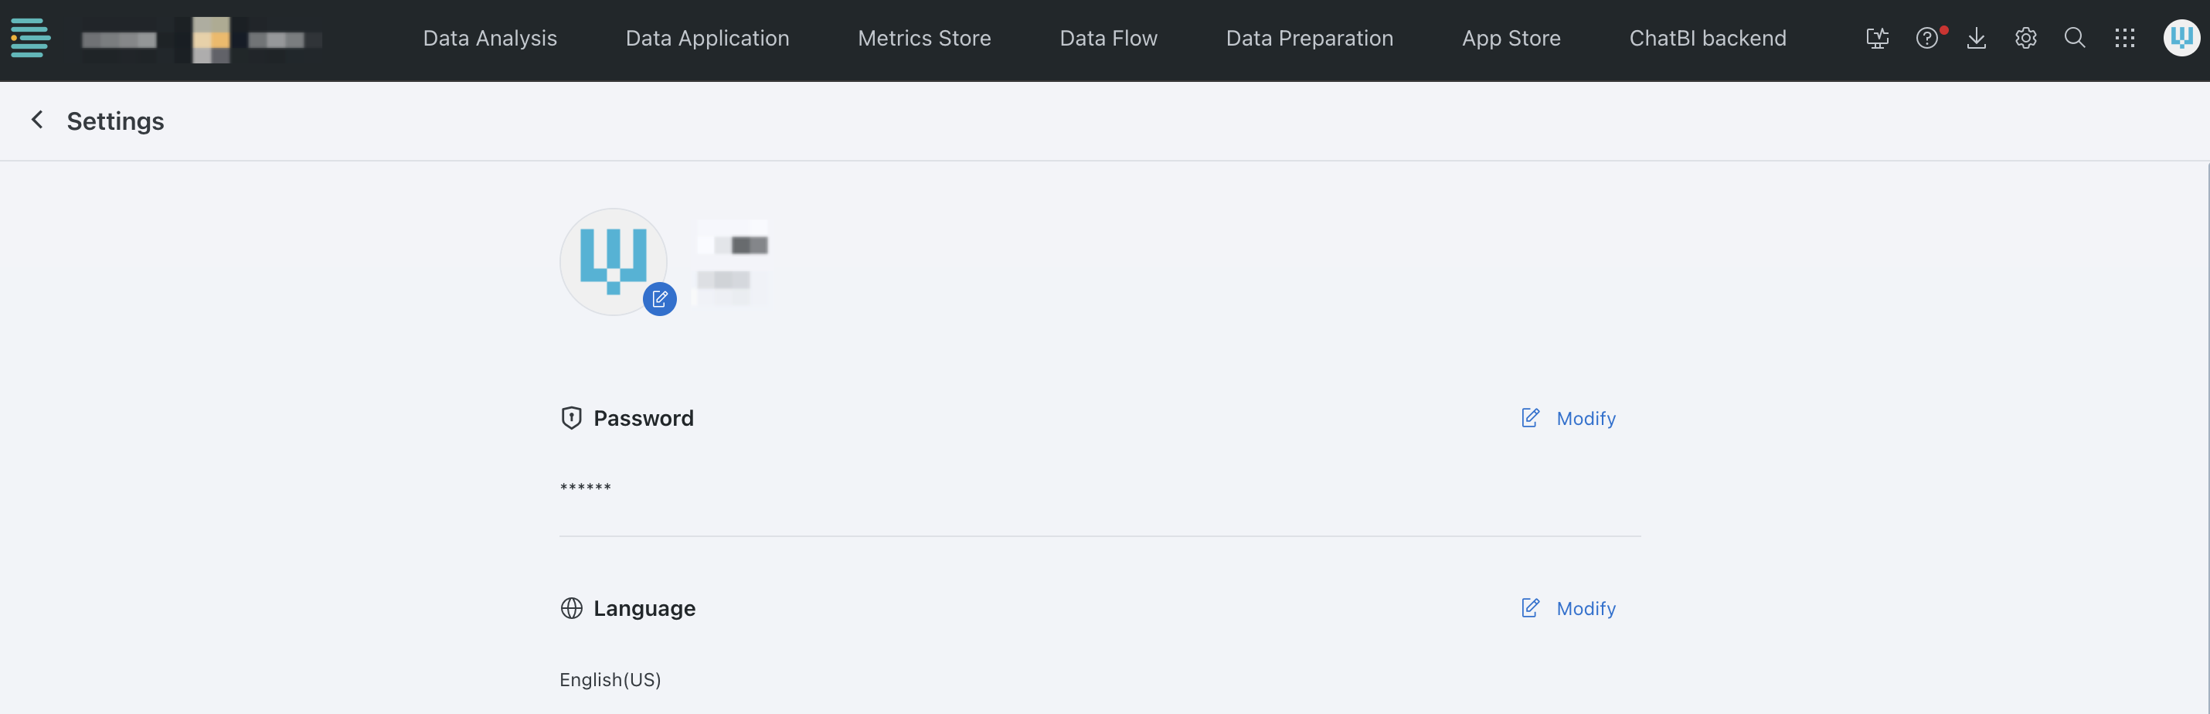
Task: Open the Data Analysis menu
Action: click(x=490, y=39)
